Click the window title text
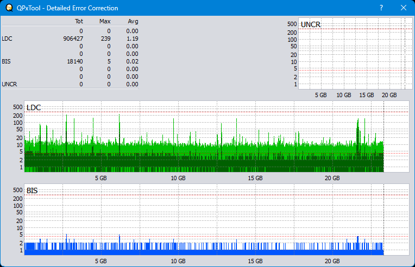The height and width of the screenshot is (267, 415). coord(67,8)
